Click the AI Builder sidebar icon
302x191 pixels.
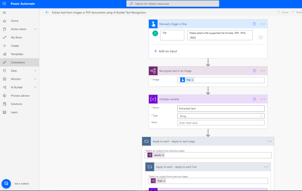pos(5,87)
